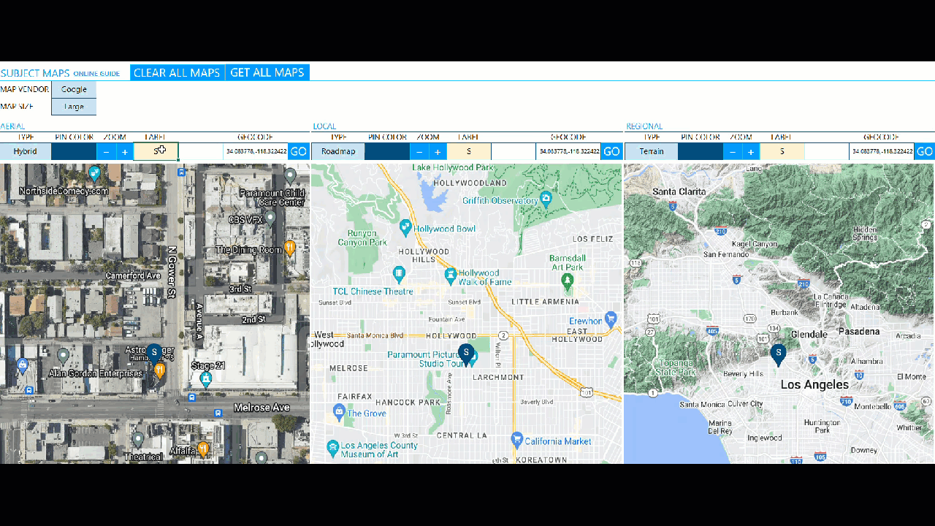The width and height of the screenshot is (935, 526).
Task: Click the NorthsideComedy.com map pin icon
Action: (94, 173)
